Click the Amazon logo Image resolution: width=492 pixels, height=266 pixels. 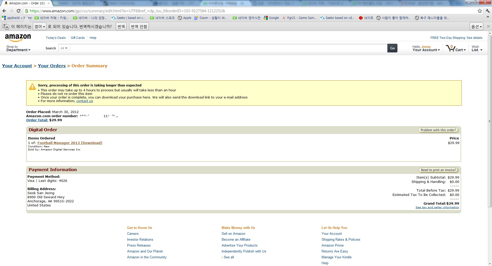point(18,38)
